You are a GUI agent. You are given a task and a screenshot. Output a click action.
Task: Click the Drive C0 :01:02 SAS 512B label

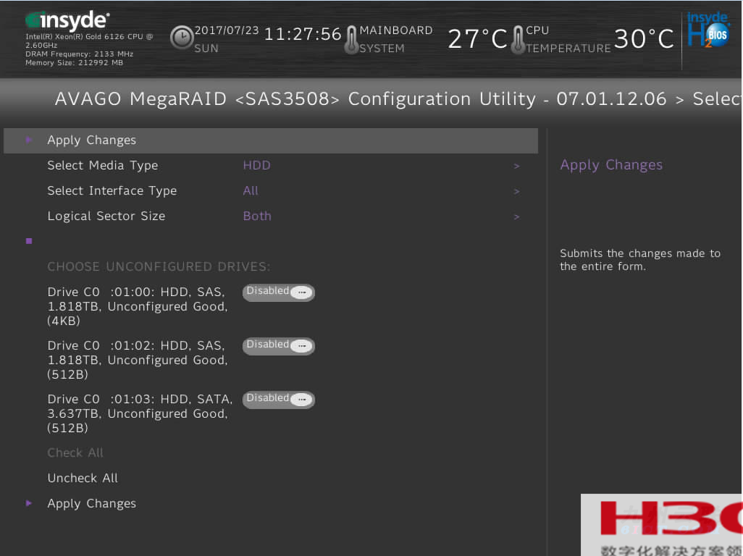pyautogui.click(x=138, y=360)
